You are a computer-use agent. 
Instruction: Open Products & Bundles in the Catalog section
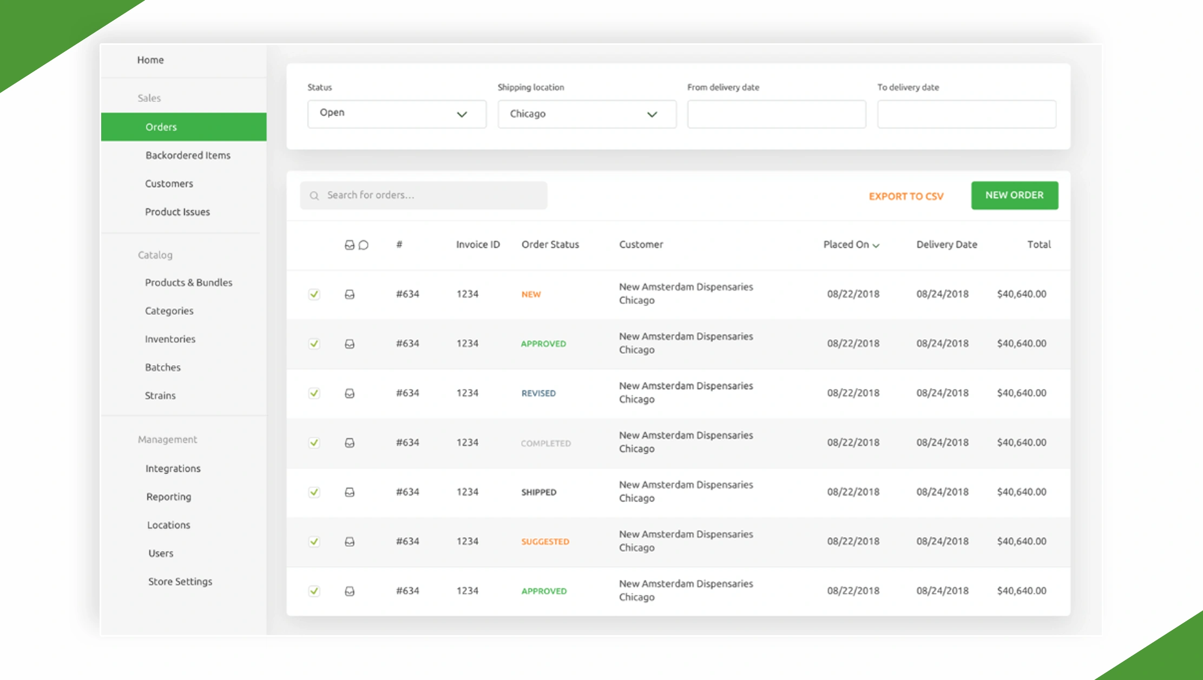click(x=188, y=282)
